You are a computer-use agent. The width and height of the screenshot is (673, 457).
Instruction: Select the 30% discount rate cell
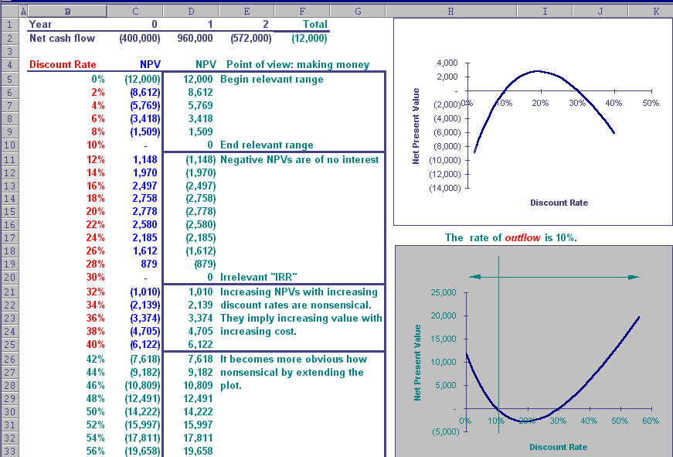click(96, 276)
